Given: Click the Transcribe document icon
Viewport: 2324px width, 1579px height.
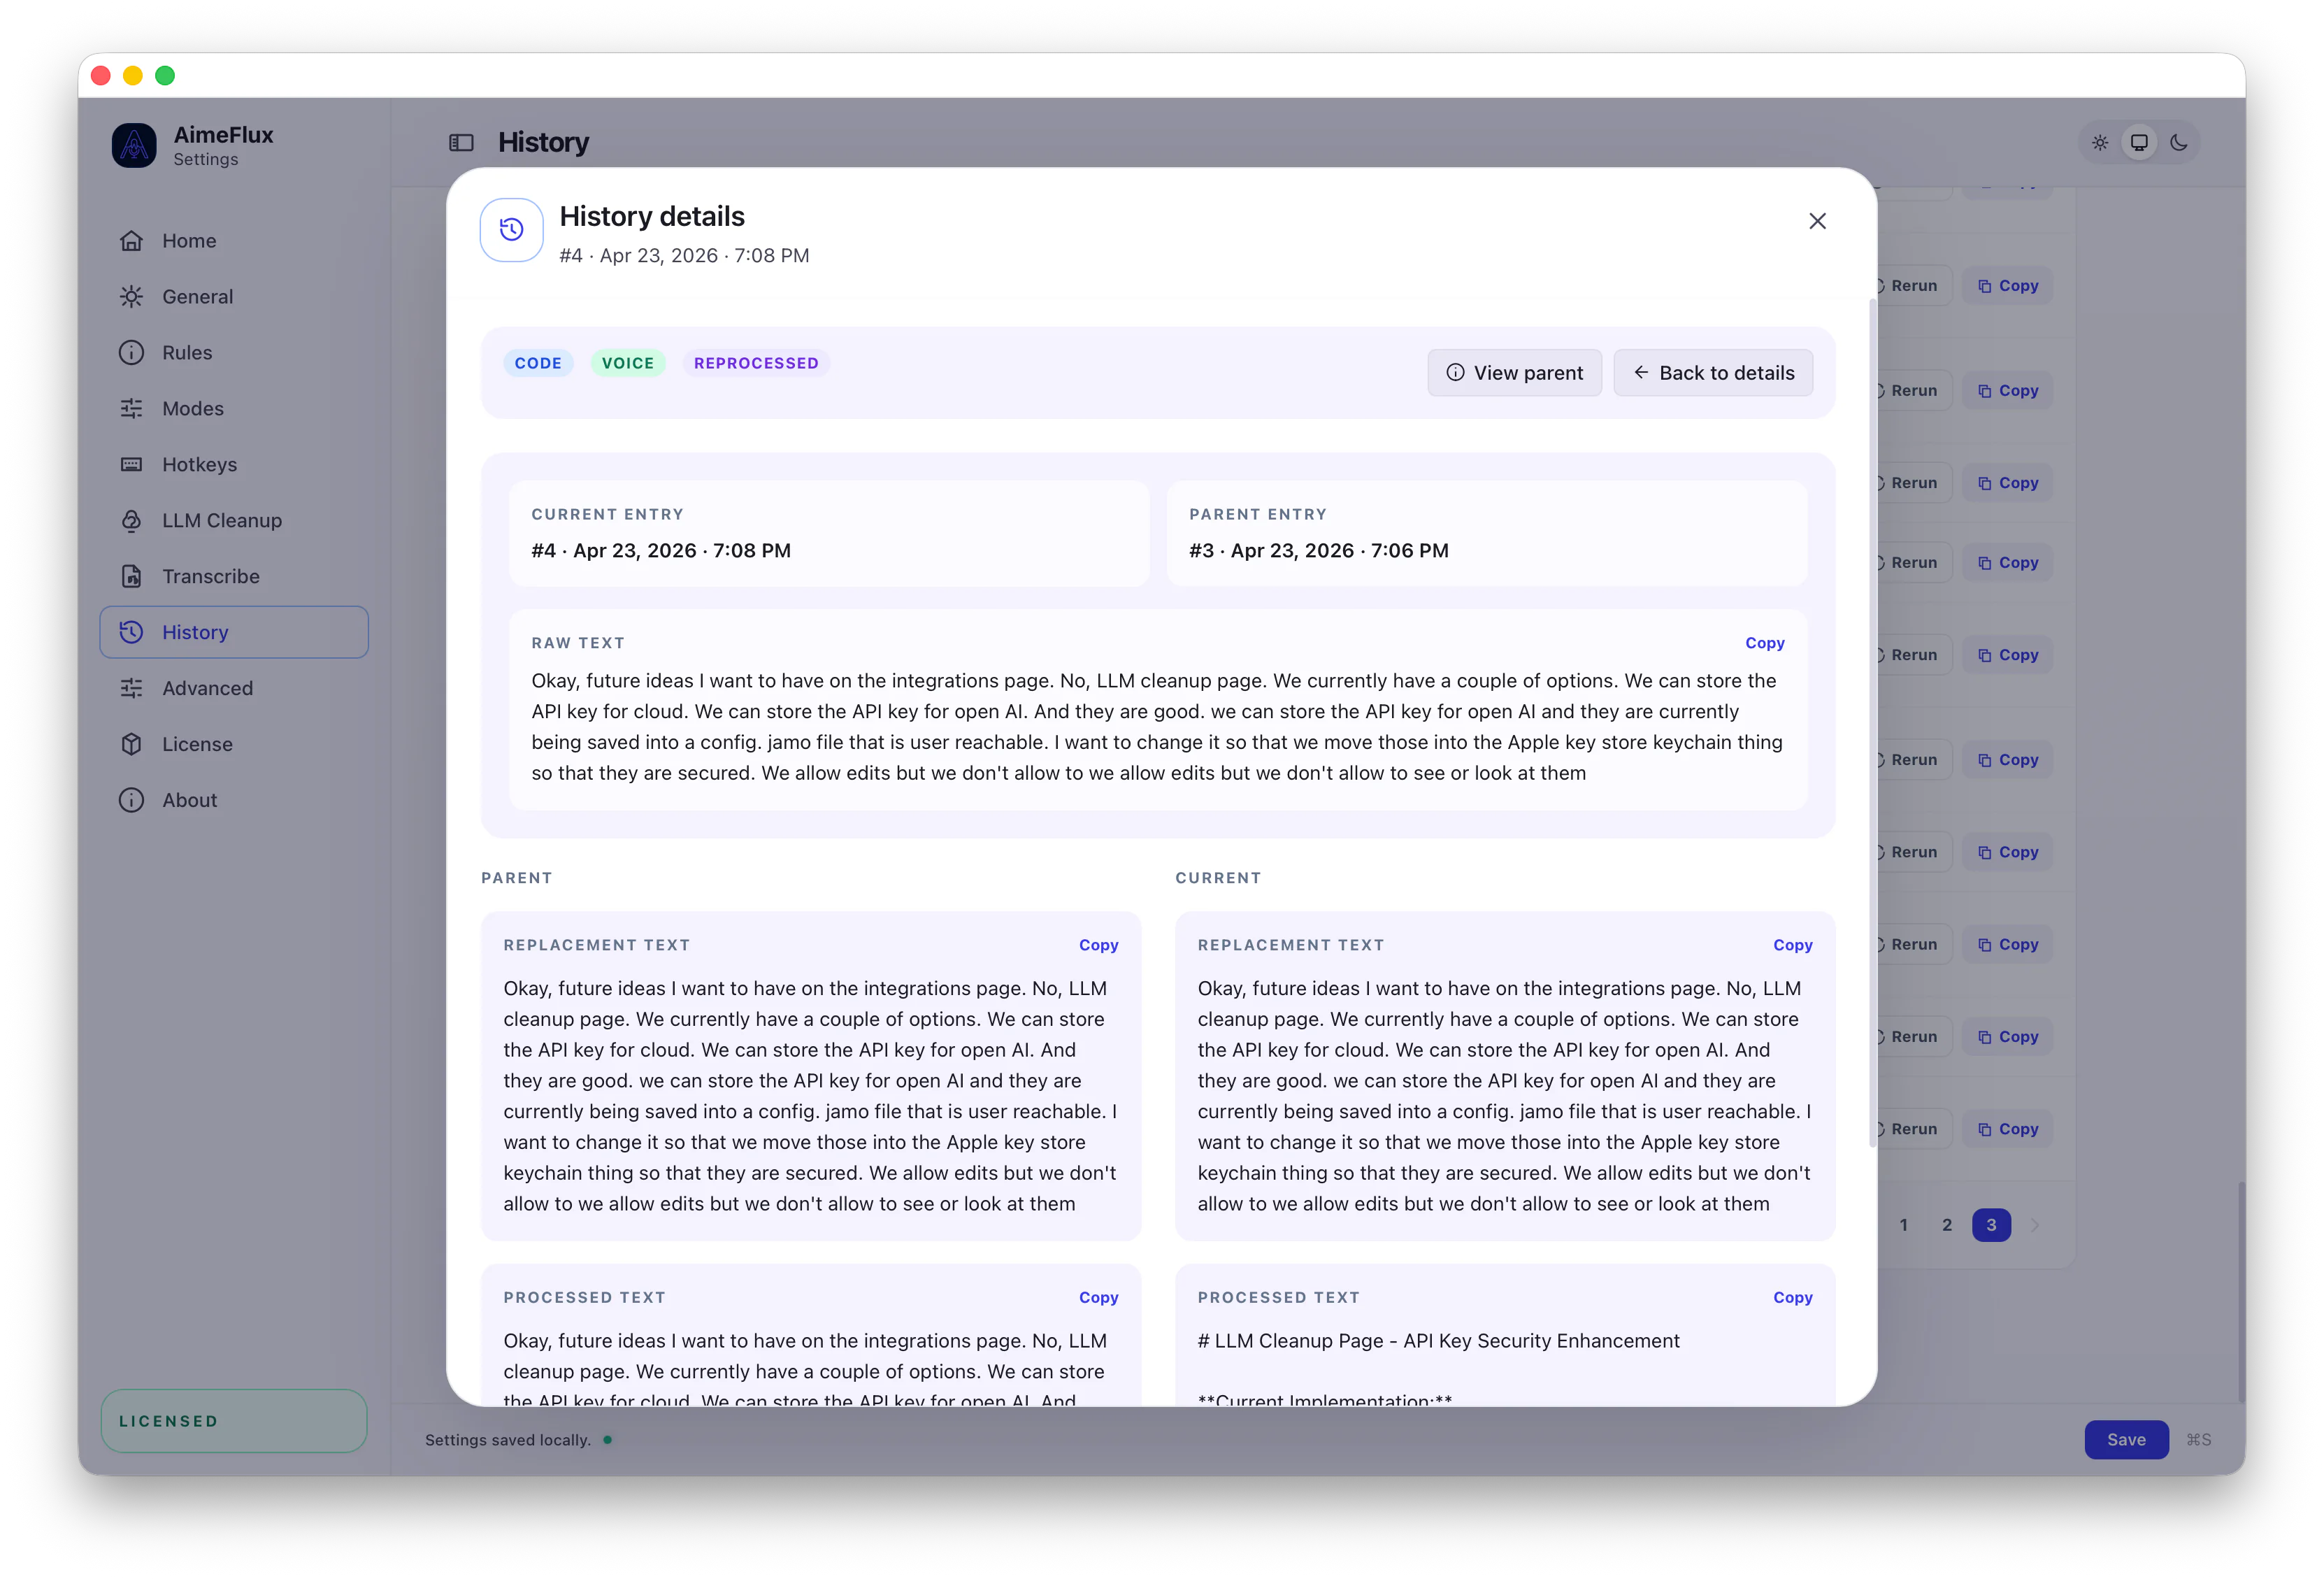Looking at the screenshot, I should click(x=131, y=577).
